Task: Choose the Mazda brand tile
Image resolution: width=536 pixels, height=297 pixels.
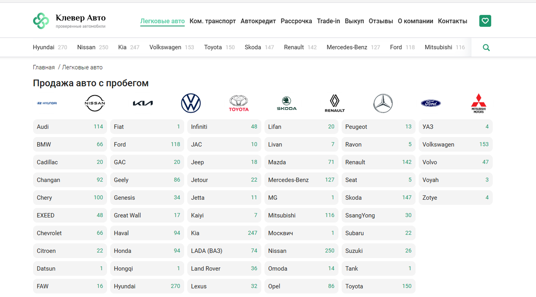Action: coord(301,162)
